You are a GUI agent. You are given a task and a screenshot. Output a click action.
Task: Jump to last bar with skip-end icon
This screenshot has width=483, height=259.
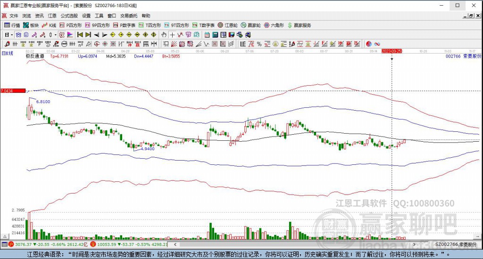pyautogui.click(x=88, y=35)
